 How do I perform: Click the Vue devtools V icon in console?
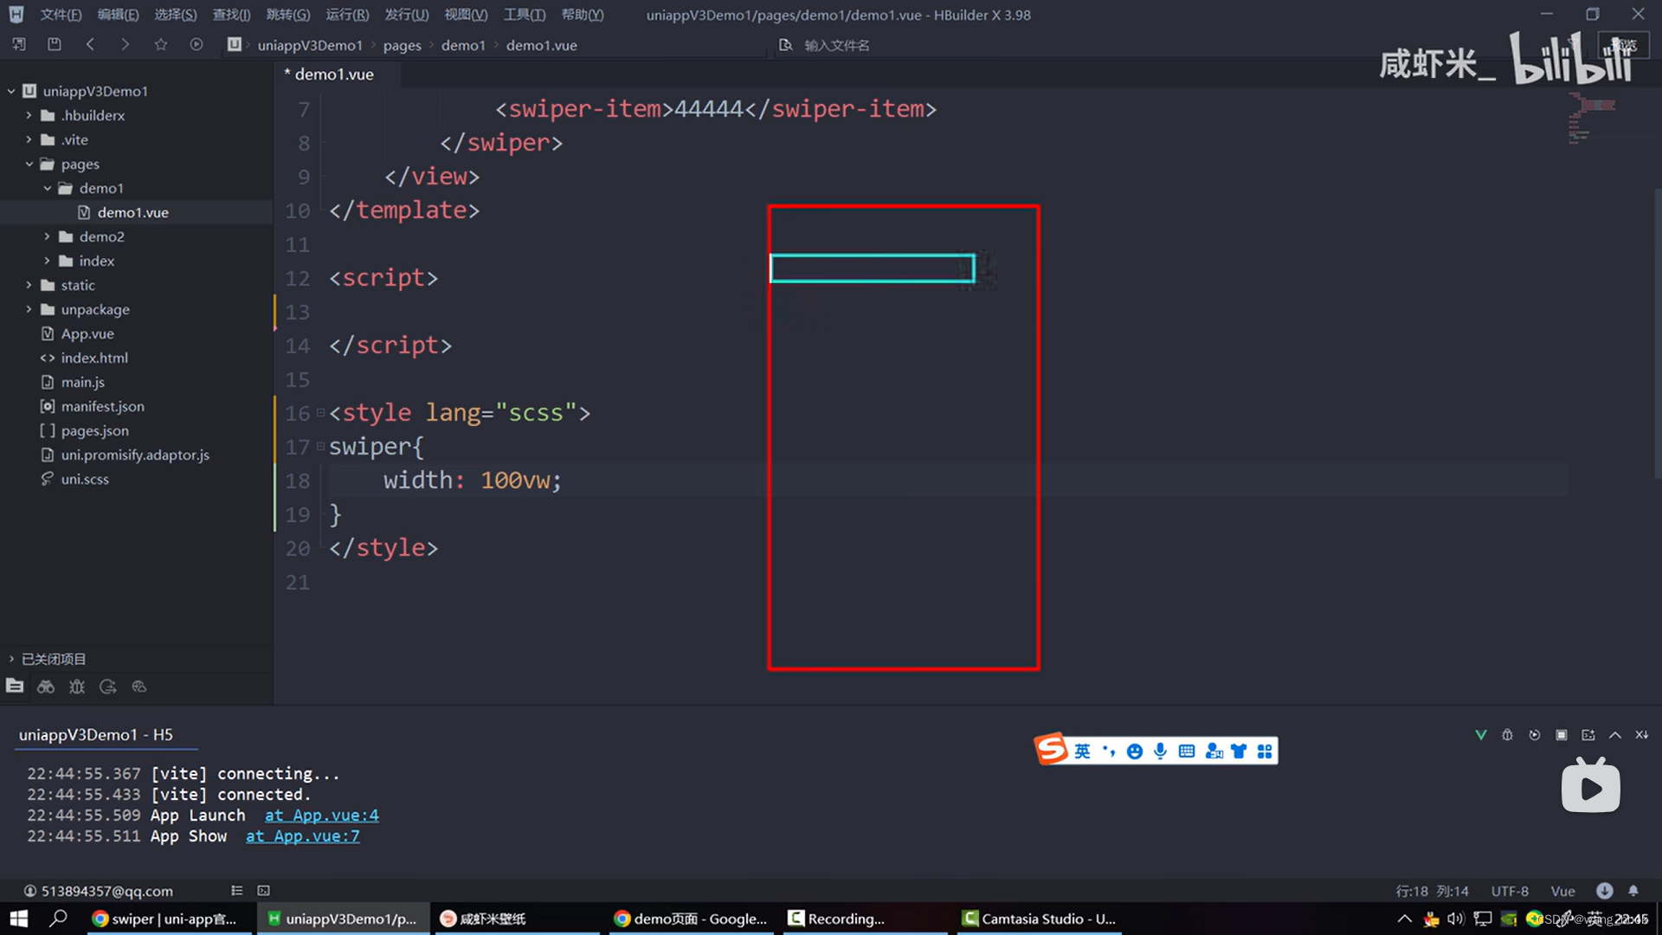pyautogui.click(x=1481, y=735)
